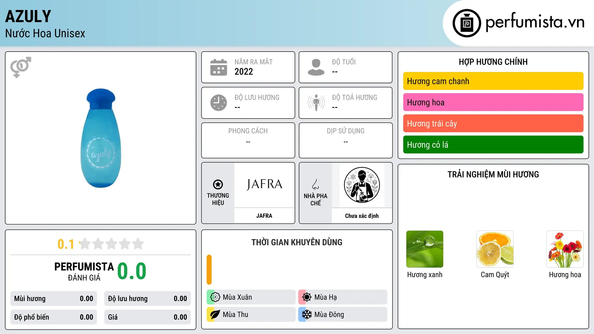Click the HỢP HƯƠNG CHÍNH heading

point(493,62)
